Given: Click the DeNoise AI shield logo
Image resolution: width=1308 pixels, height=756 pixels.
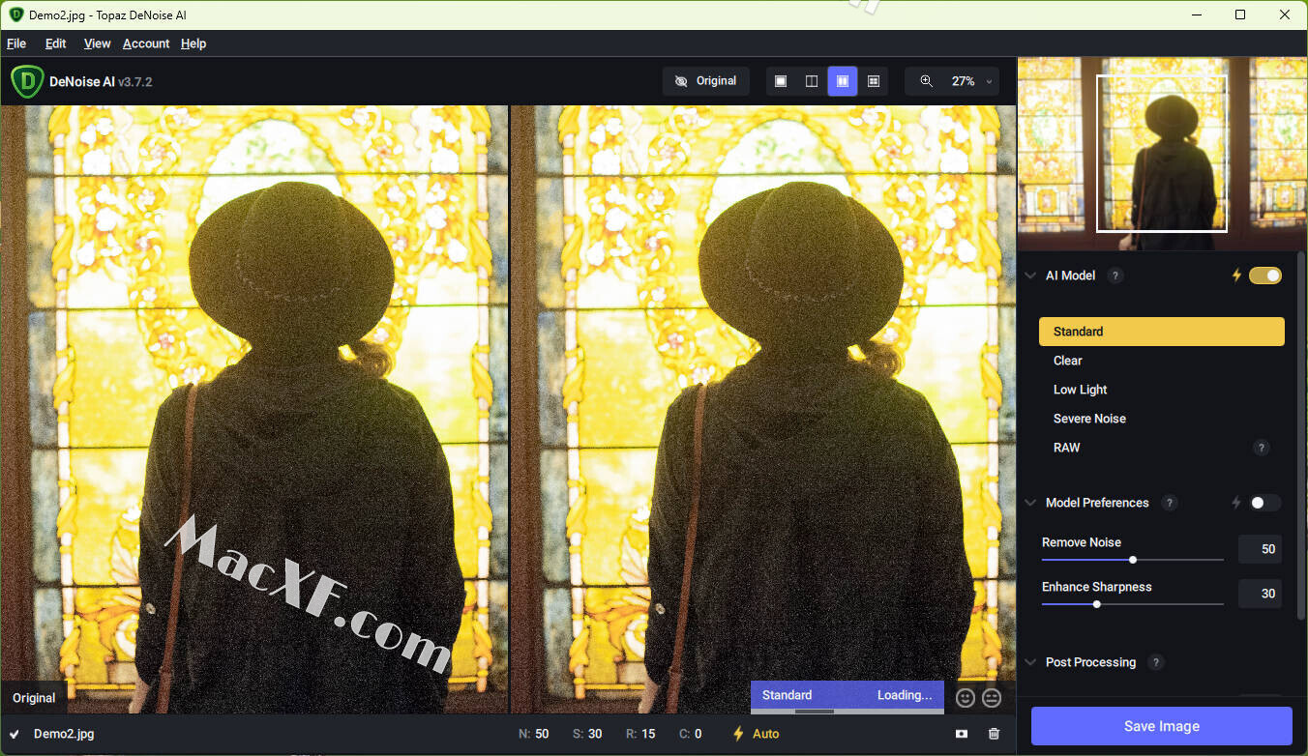Looking at the screenshot, I should (x=27, y=82).
